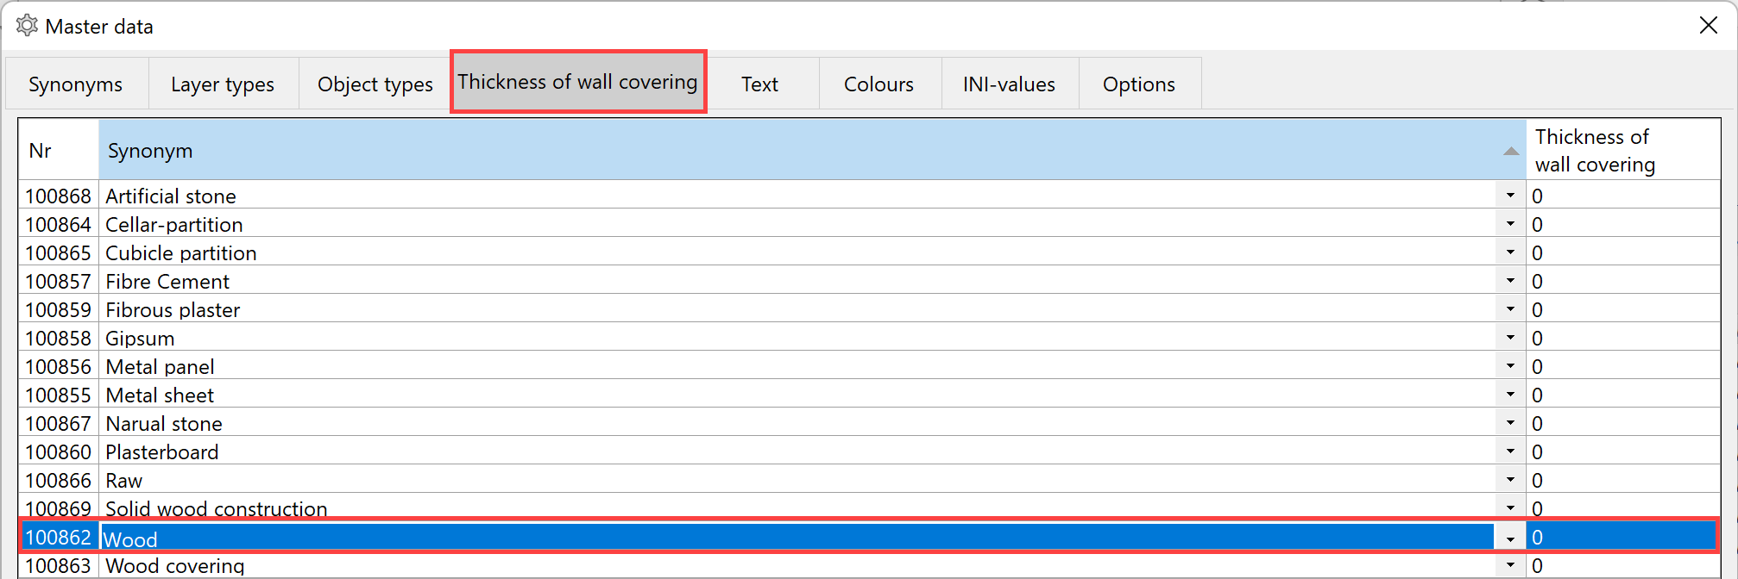
Task: Open the Layer types tab
Action: point(223,84)
